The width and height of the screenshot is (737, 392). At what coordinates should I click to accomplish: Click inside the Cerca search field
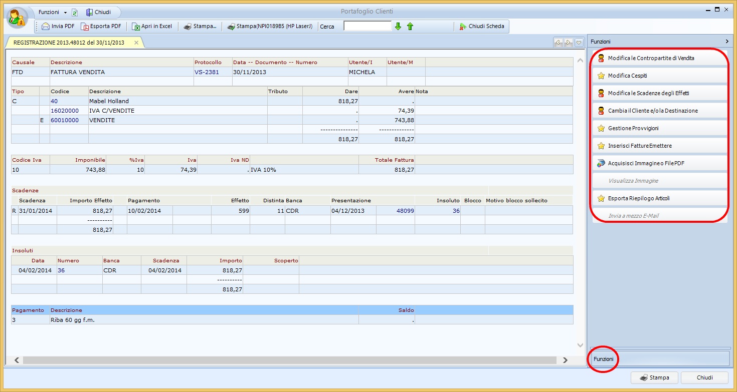pyautogui.click(x=367, y=26)
